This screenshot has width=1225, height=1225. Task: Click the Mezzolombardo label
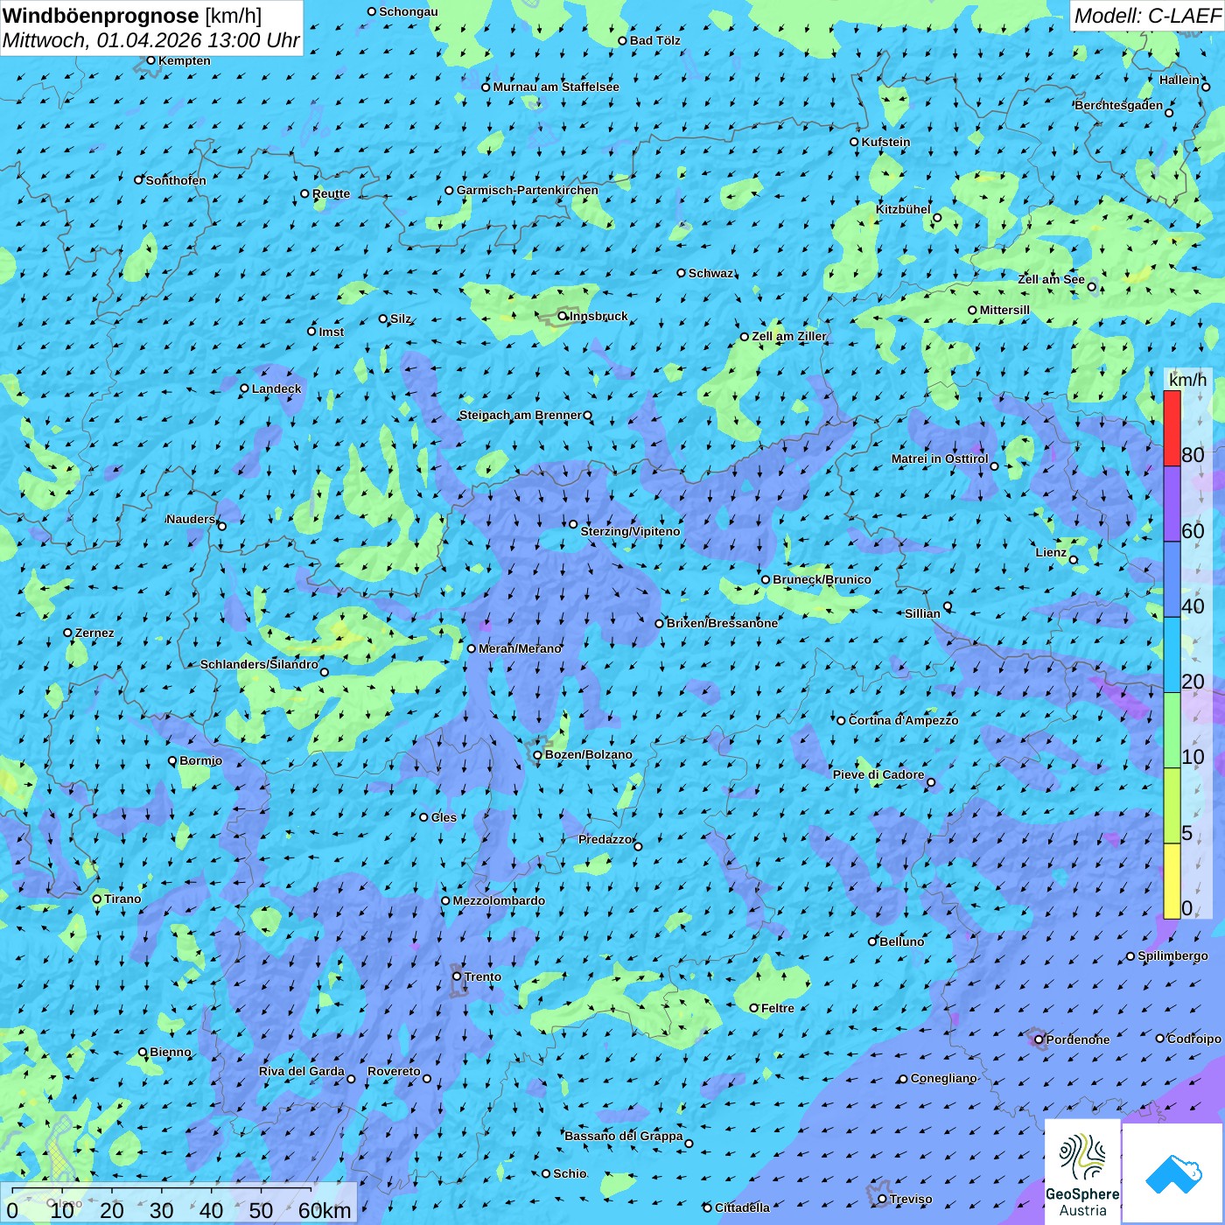tap(499, 900)
